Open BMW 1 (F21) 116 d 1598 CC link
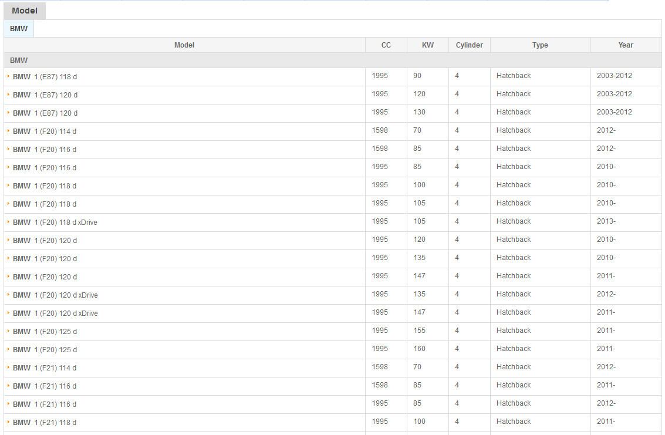Screen dimensions: 665x435 [x=45, y=386]
